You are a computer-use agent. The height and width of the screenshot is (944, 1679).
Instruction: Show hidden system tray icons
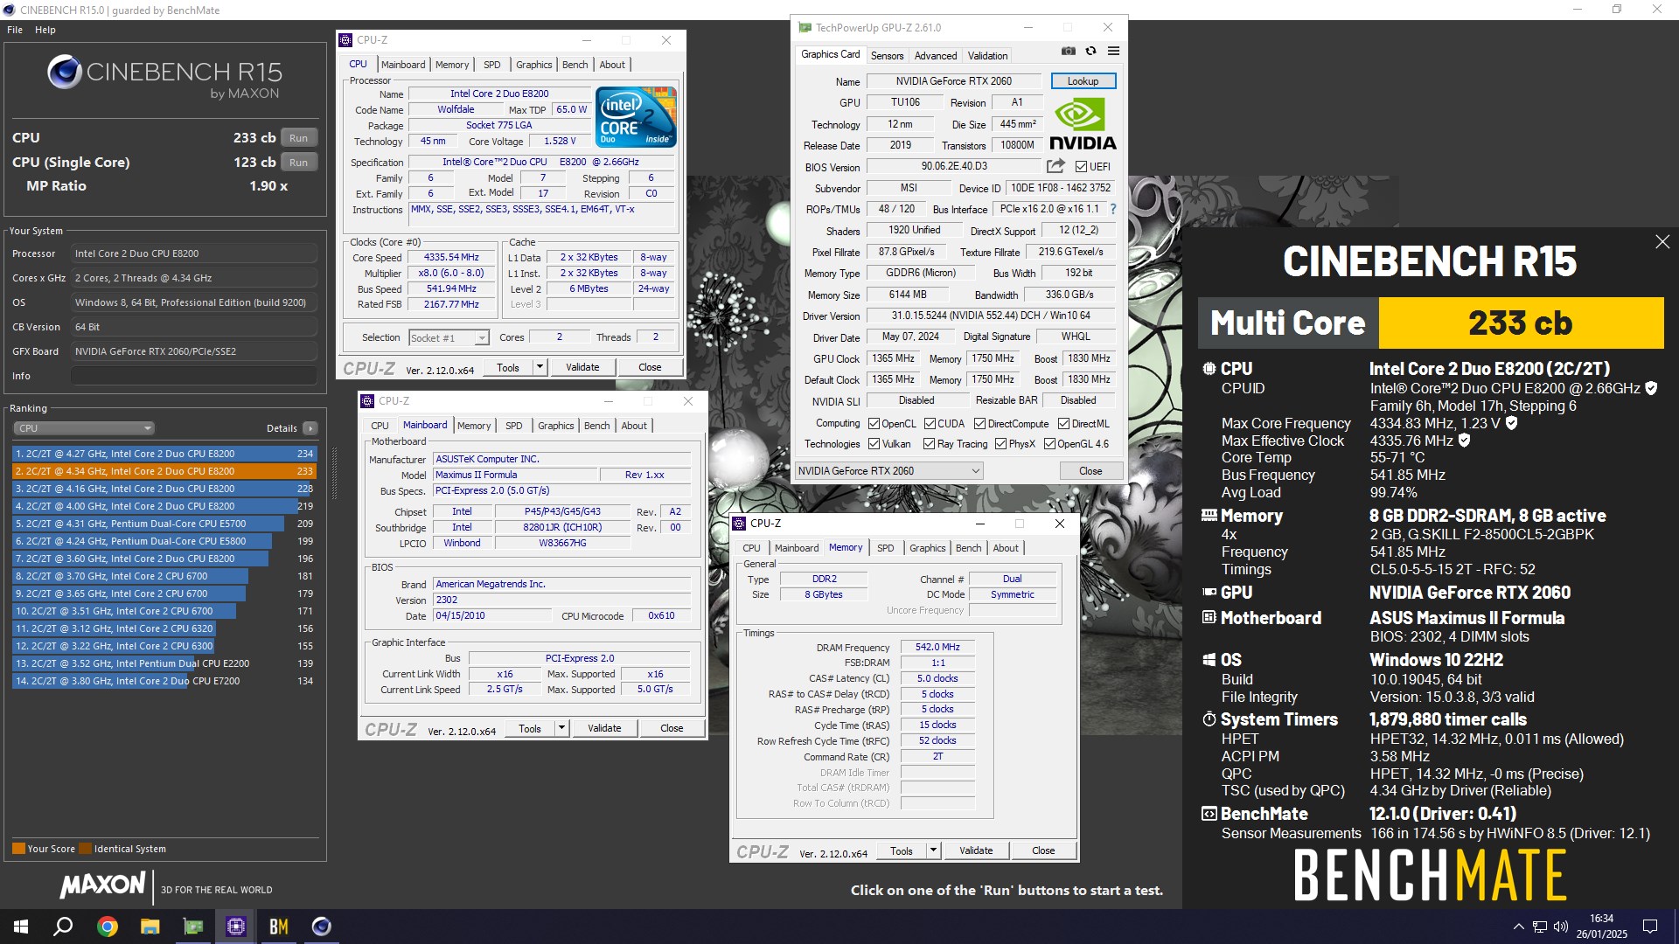1519,927
